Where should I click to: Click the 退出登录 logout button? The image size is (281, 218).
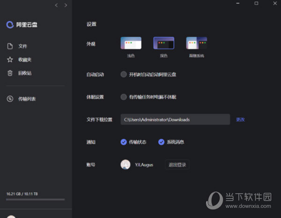coord(177,165)
